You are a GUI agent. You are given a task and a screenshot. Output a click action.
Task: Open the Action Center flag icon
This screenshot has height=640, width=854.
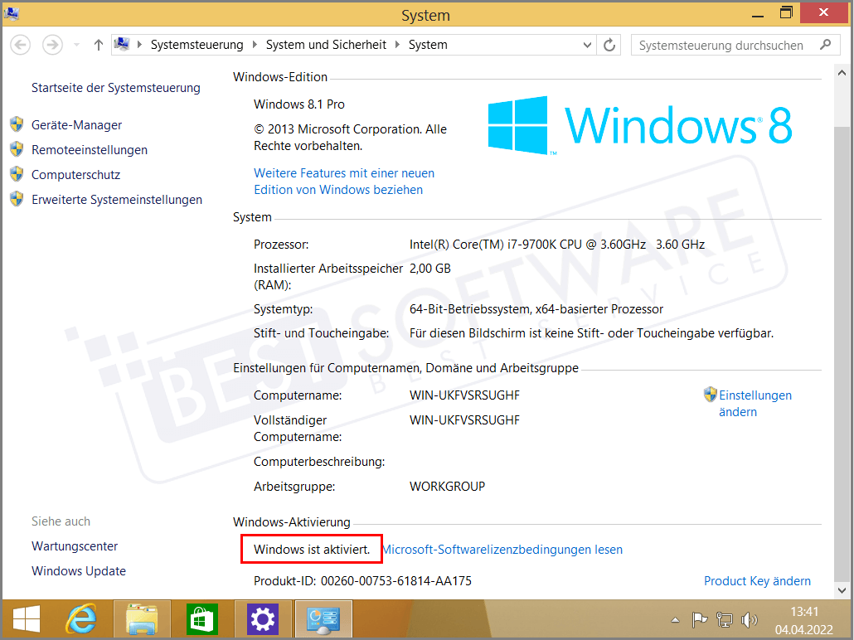point(700,619)
